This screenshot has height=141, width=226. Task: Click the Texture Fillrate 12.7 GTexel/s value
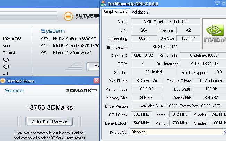click(x=210, y=81)
